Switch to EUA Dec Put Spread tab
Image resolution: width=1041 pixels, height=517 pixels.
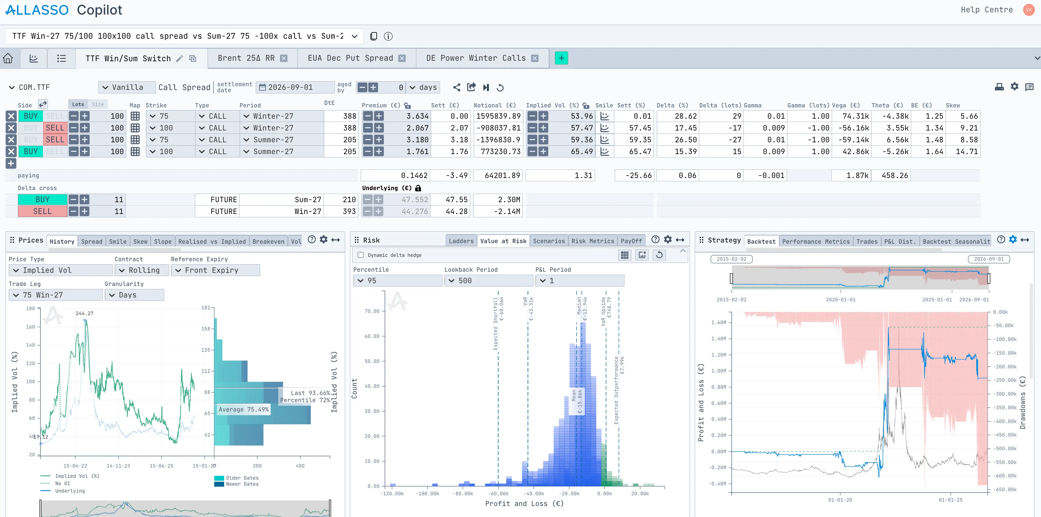350,58
